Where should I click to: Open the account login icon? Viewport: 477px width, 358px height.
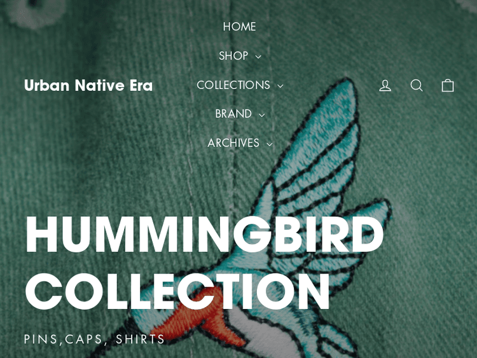pyautogui.click(x=385, y=85)
